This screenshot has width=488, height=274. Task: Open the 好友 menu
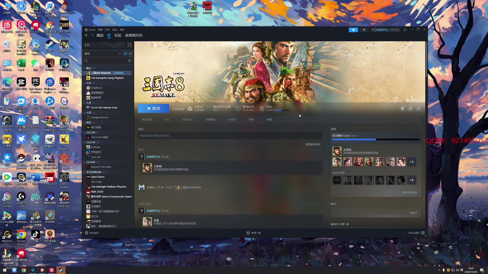[108, 30]
